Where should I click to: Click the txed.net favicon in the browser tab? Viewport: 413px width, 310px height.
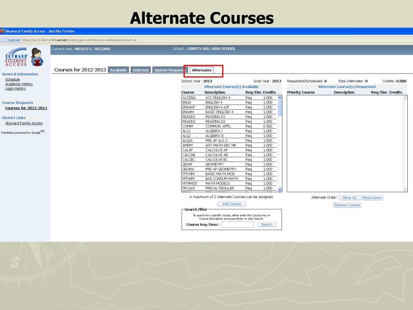(5, 40)
